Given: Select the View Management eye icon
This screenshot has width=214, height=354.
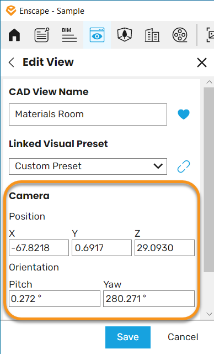Looking at the screenshot, I should point(97,35).
